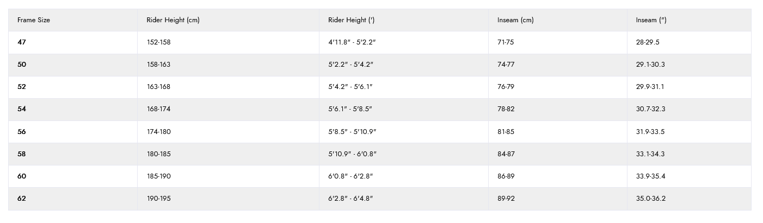763x223 pixels.
Task: Click the Rider Height (cm) column header
Action: tap(173, 20)
